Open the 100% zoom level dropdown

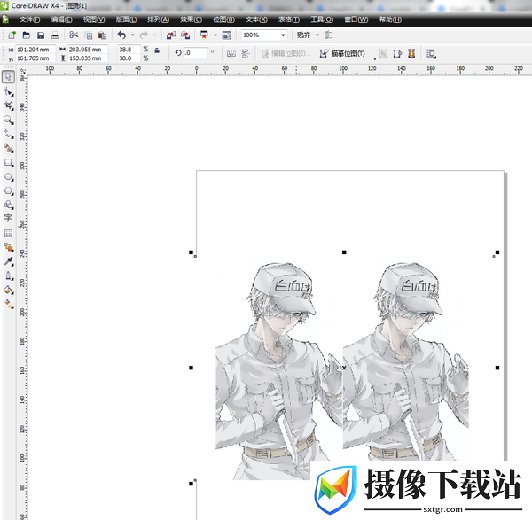coord(283,35)
